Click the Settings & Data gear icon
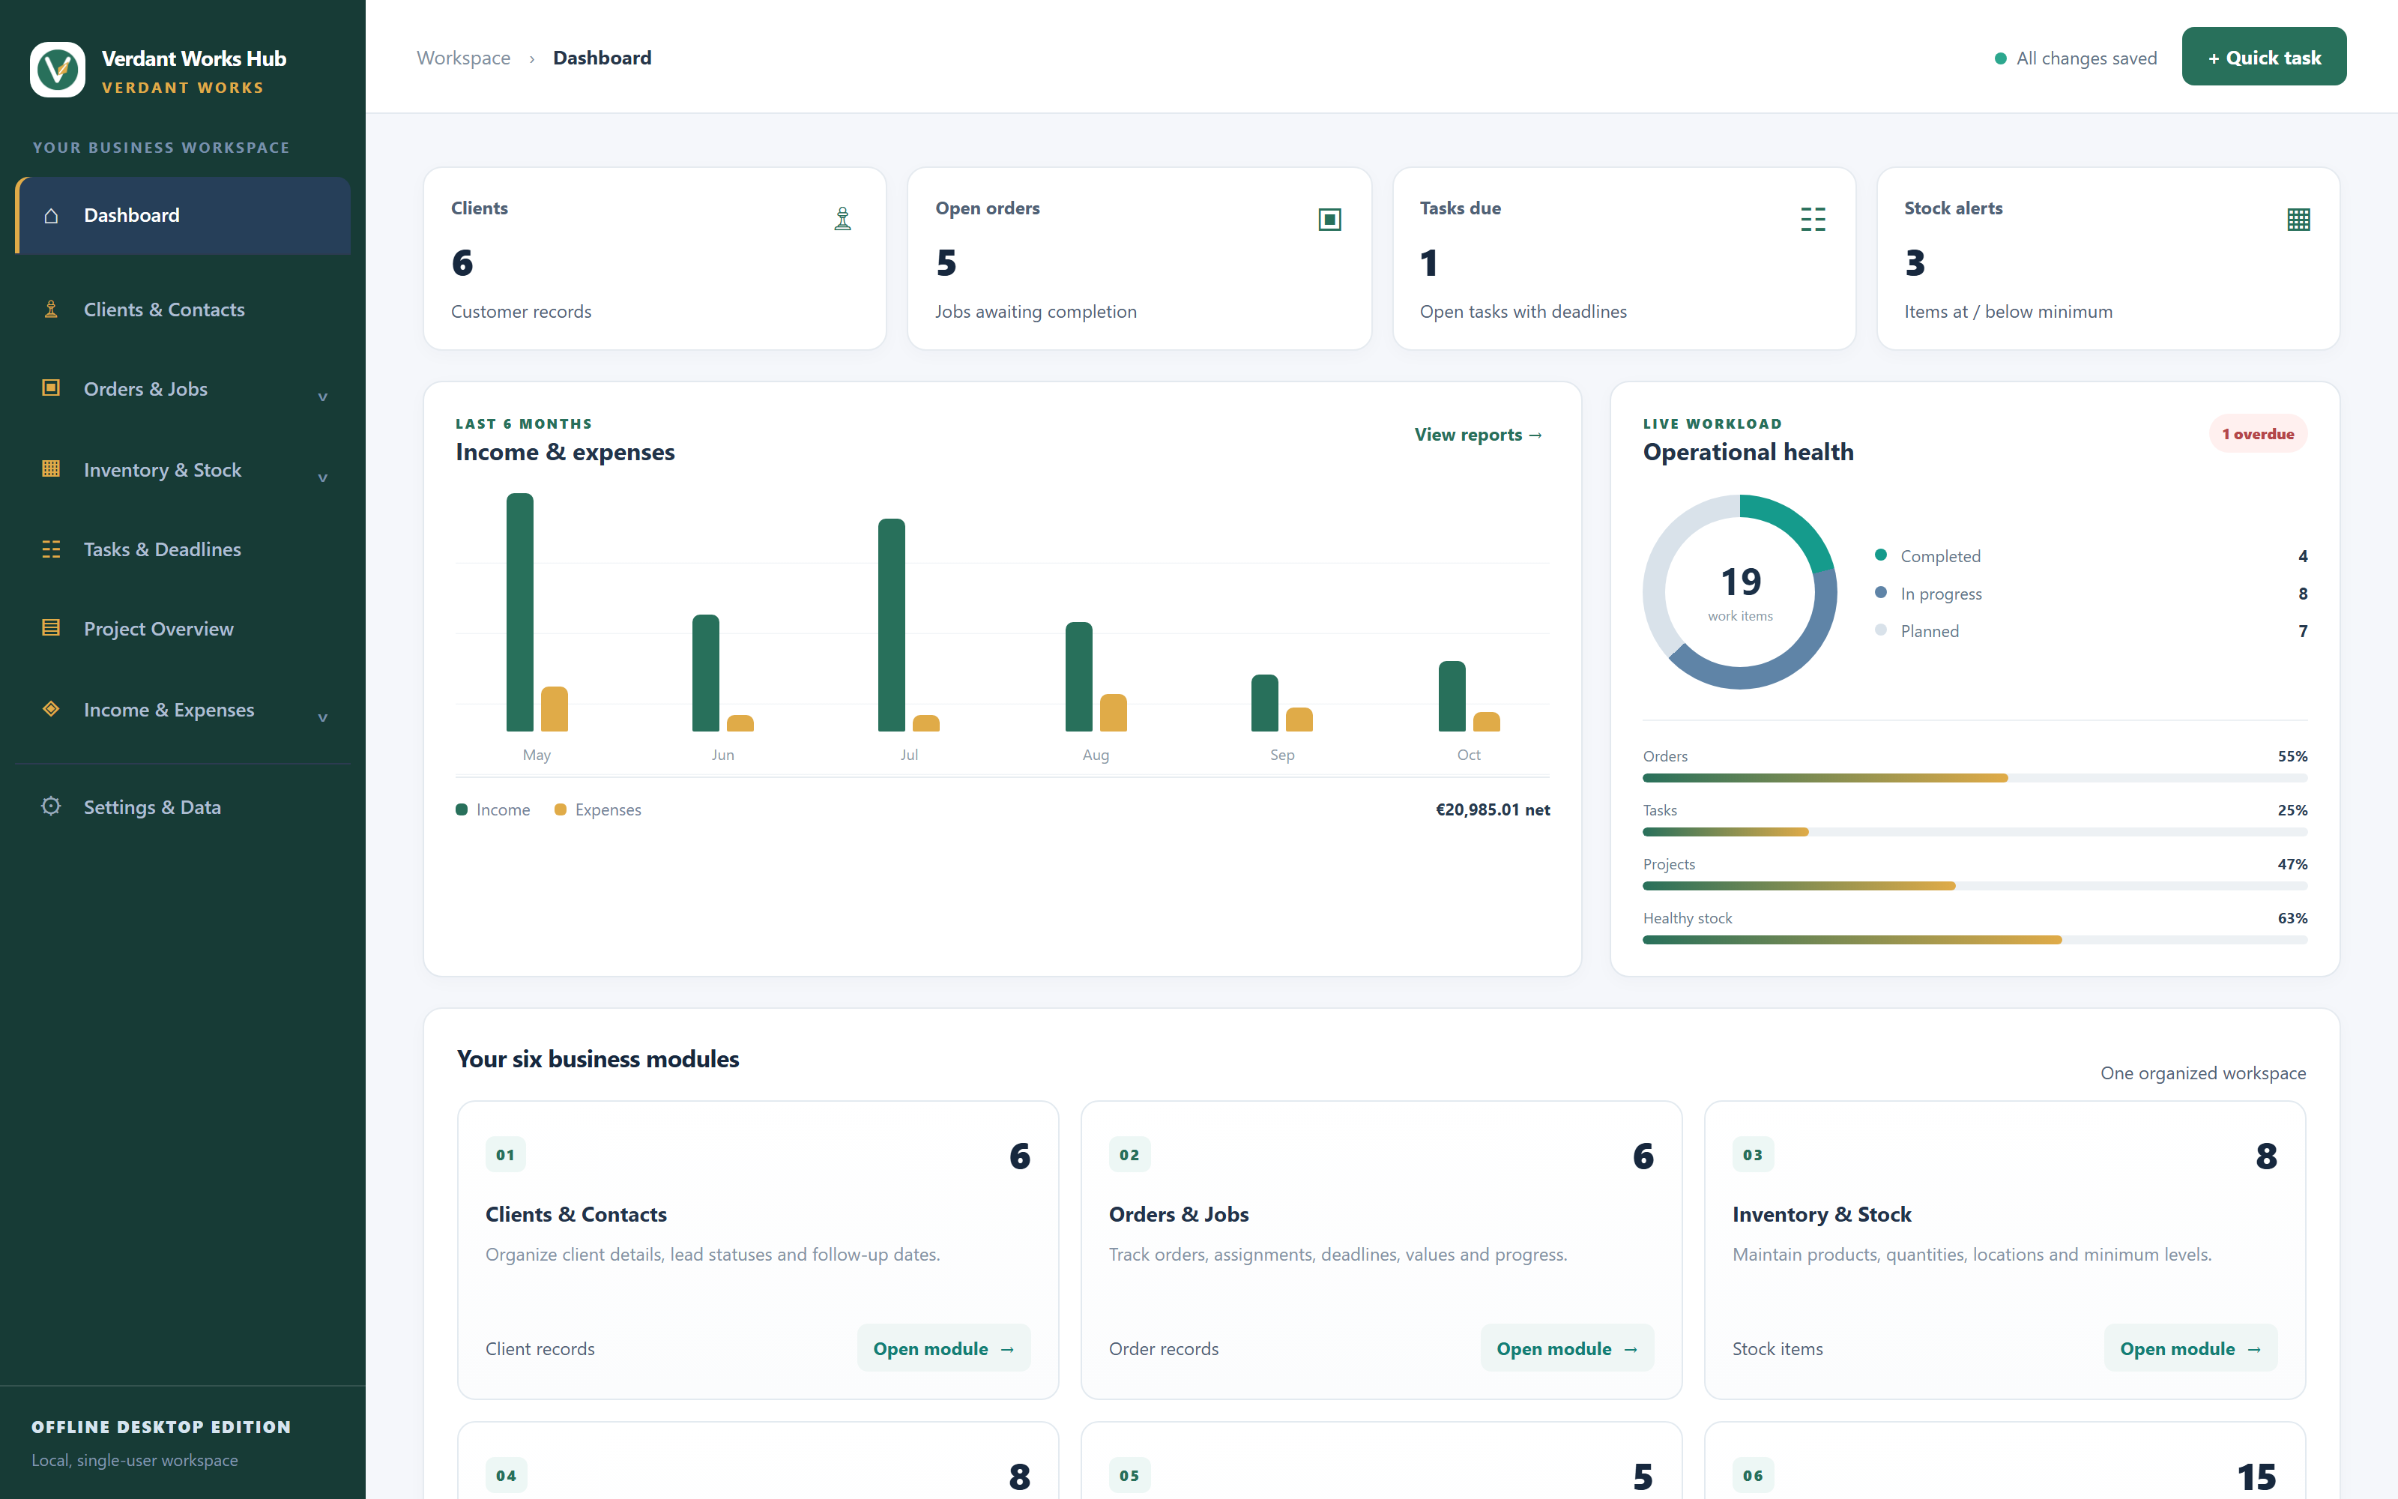Image resolution: width=2398 pixels, height=1499 pixels. (x=52, y=806)
